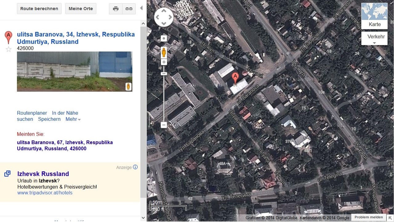The width and height of the screenshot is (394, 222).
Task: Click the In der Nähe suchen link
Action: tap(47, 116)
